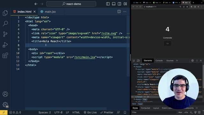Open browser extensions puzzle icon
Screen dimensions: 204x115
[x=191, y=7]
